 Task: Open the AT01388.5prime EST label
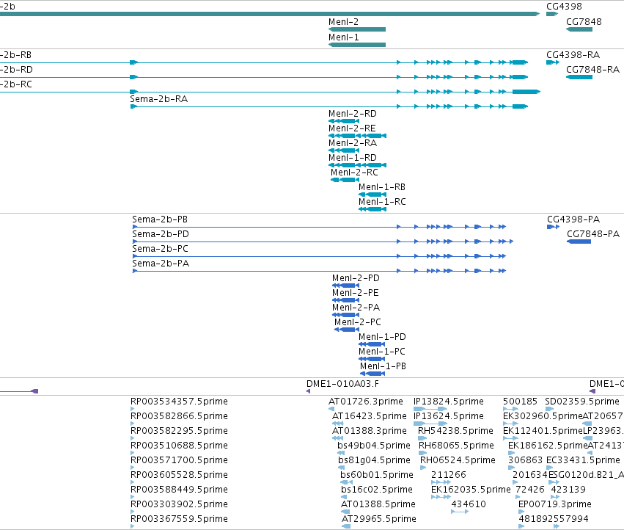coord(378,504)
